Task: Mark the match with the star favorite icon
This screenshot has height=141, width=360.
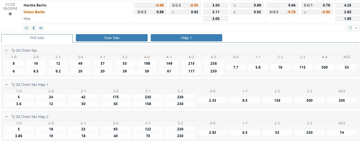Action: tap(10, 14)
